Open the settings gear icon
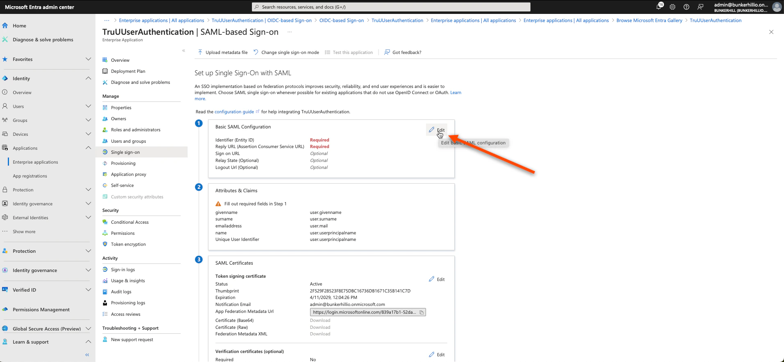The image size is (784, 362). pyautogui.click(x=673, y=7)
